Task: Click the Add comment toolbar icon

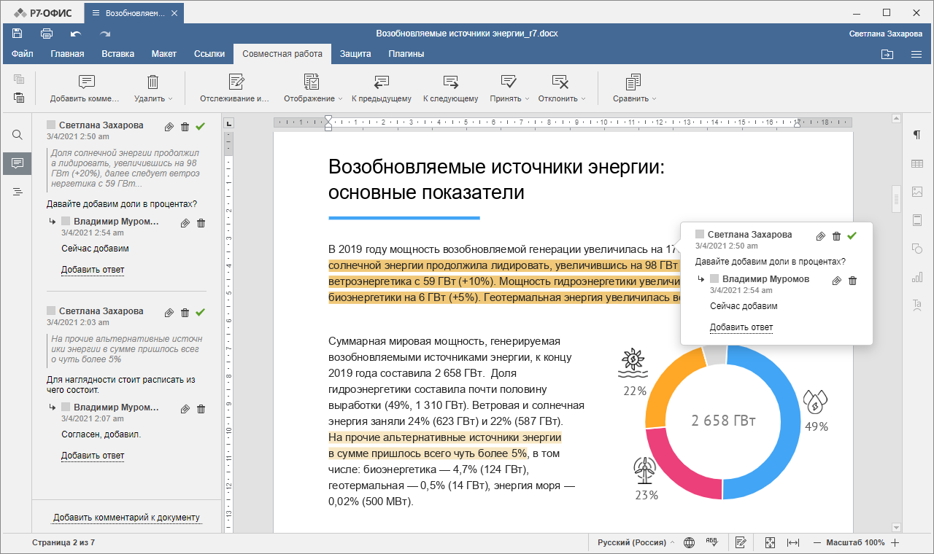Action: point(86,82)
